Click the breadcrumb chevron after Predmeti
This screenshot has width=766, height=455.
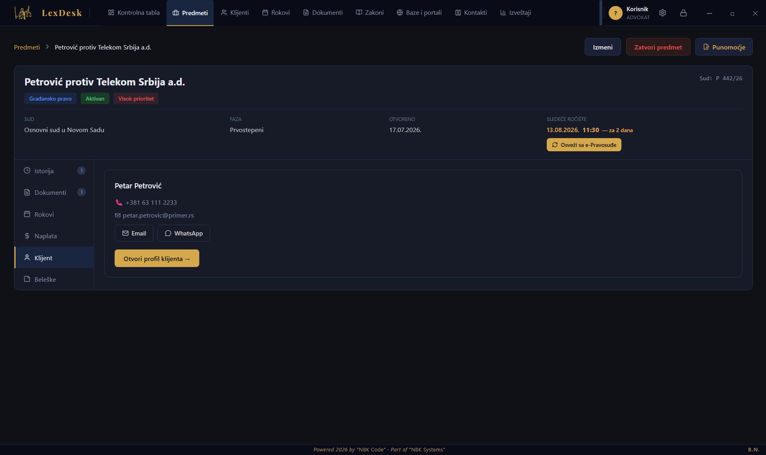47,47
